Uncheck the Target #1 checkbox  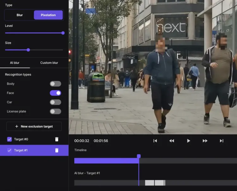coord(9,150)
